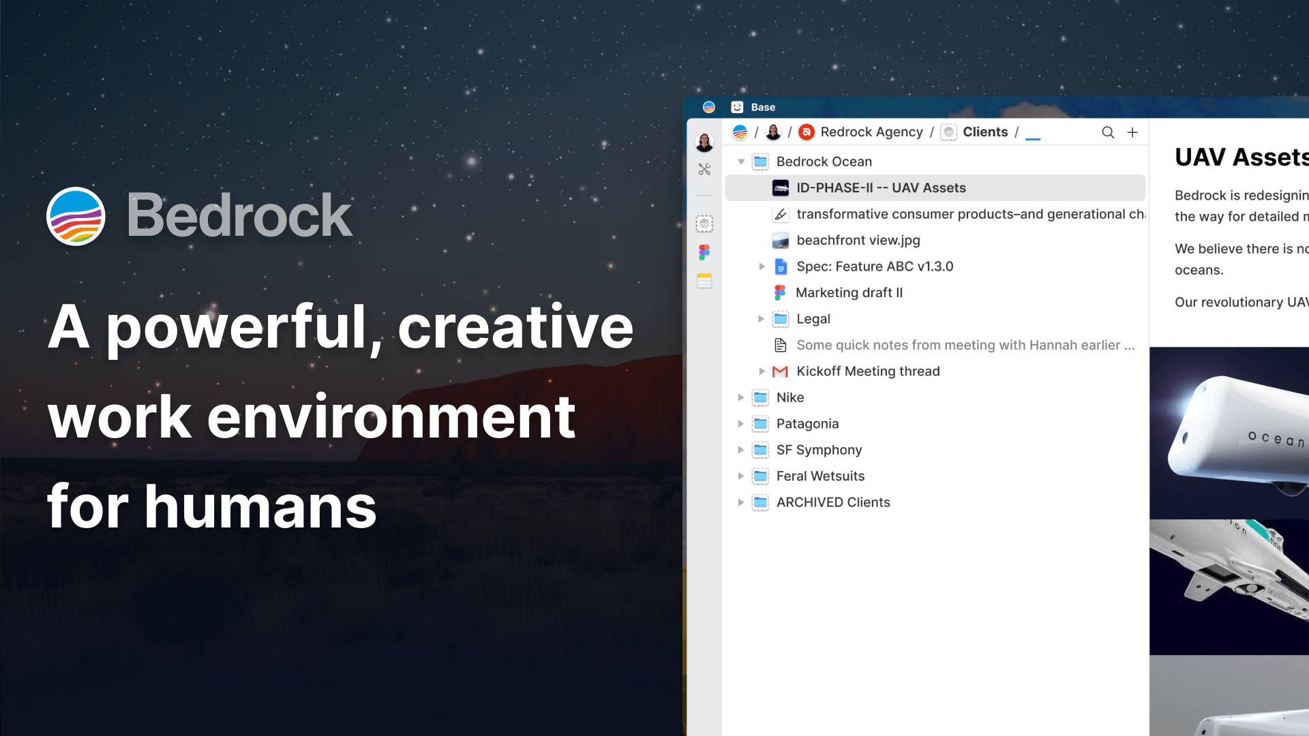Click the plus icon to add item
Image resolution: width=1309 pixels, height=736 pixels.
pyautogui.click(x=1132, y=132)
